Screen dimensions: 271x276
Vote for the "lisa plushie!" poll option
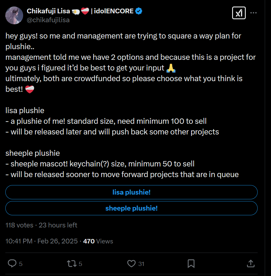tap(131, 192)
